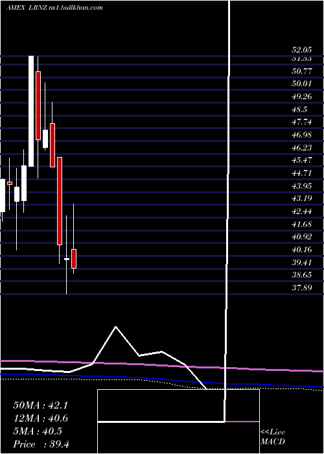Click the <<Live MACD label
This screenshot has width=324, height=454.
pos(273,436)
